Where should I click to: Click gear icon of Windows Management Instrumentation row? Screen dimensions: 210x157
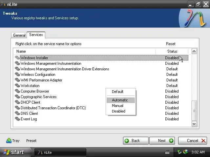click(x=17, y=63)
